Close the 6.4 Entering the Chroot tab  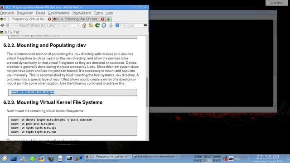click(x=102, y=19)
